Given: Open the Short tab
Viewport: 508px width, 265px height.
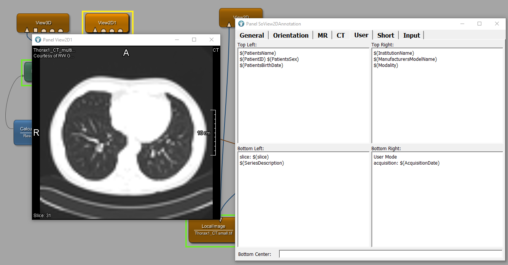Looking at the screenshot, I should tap(385, 35).
